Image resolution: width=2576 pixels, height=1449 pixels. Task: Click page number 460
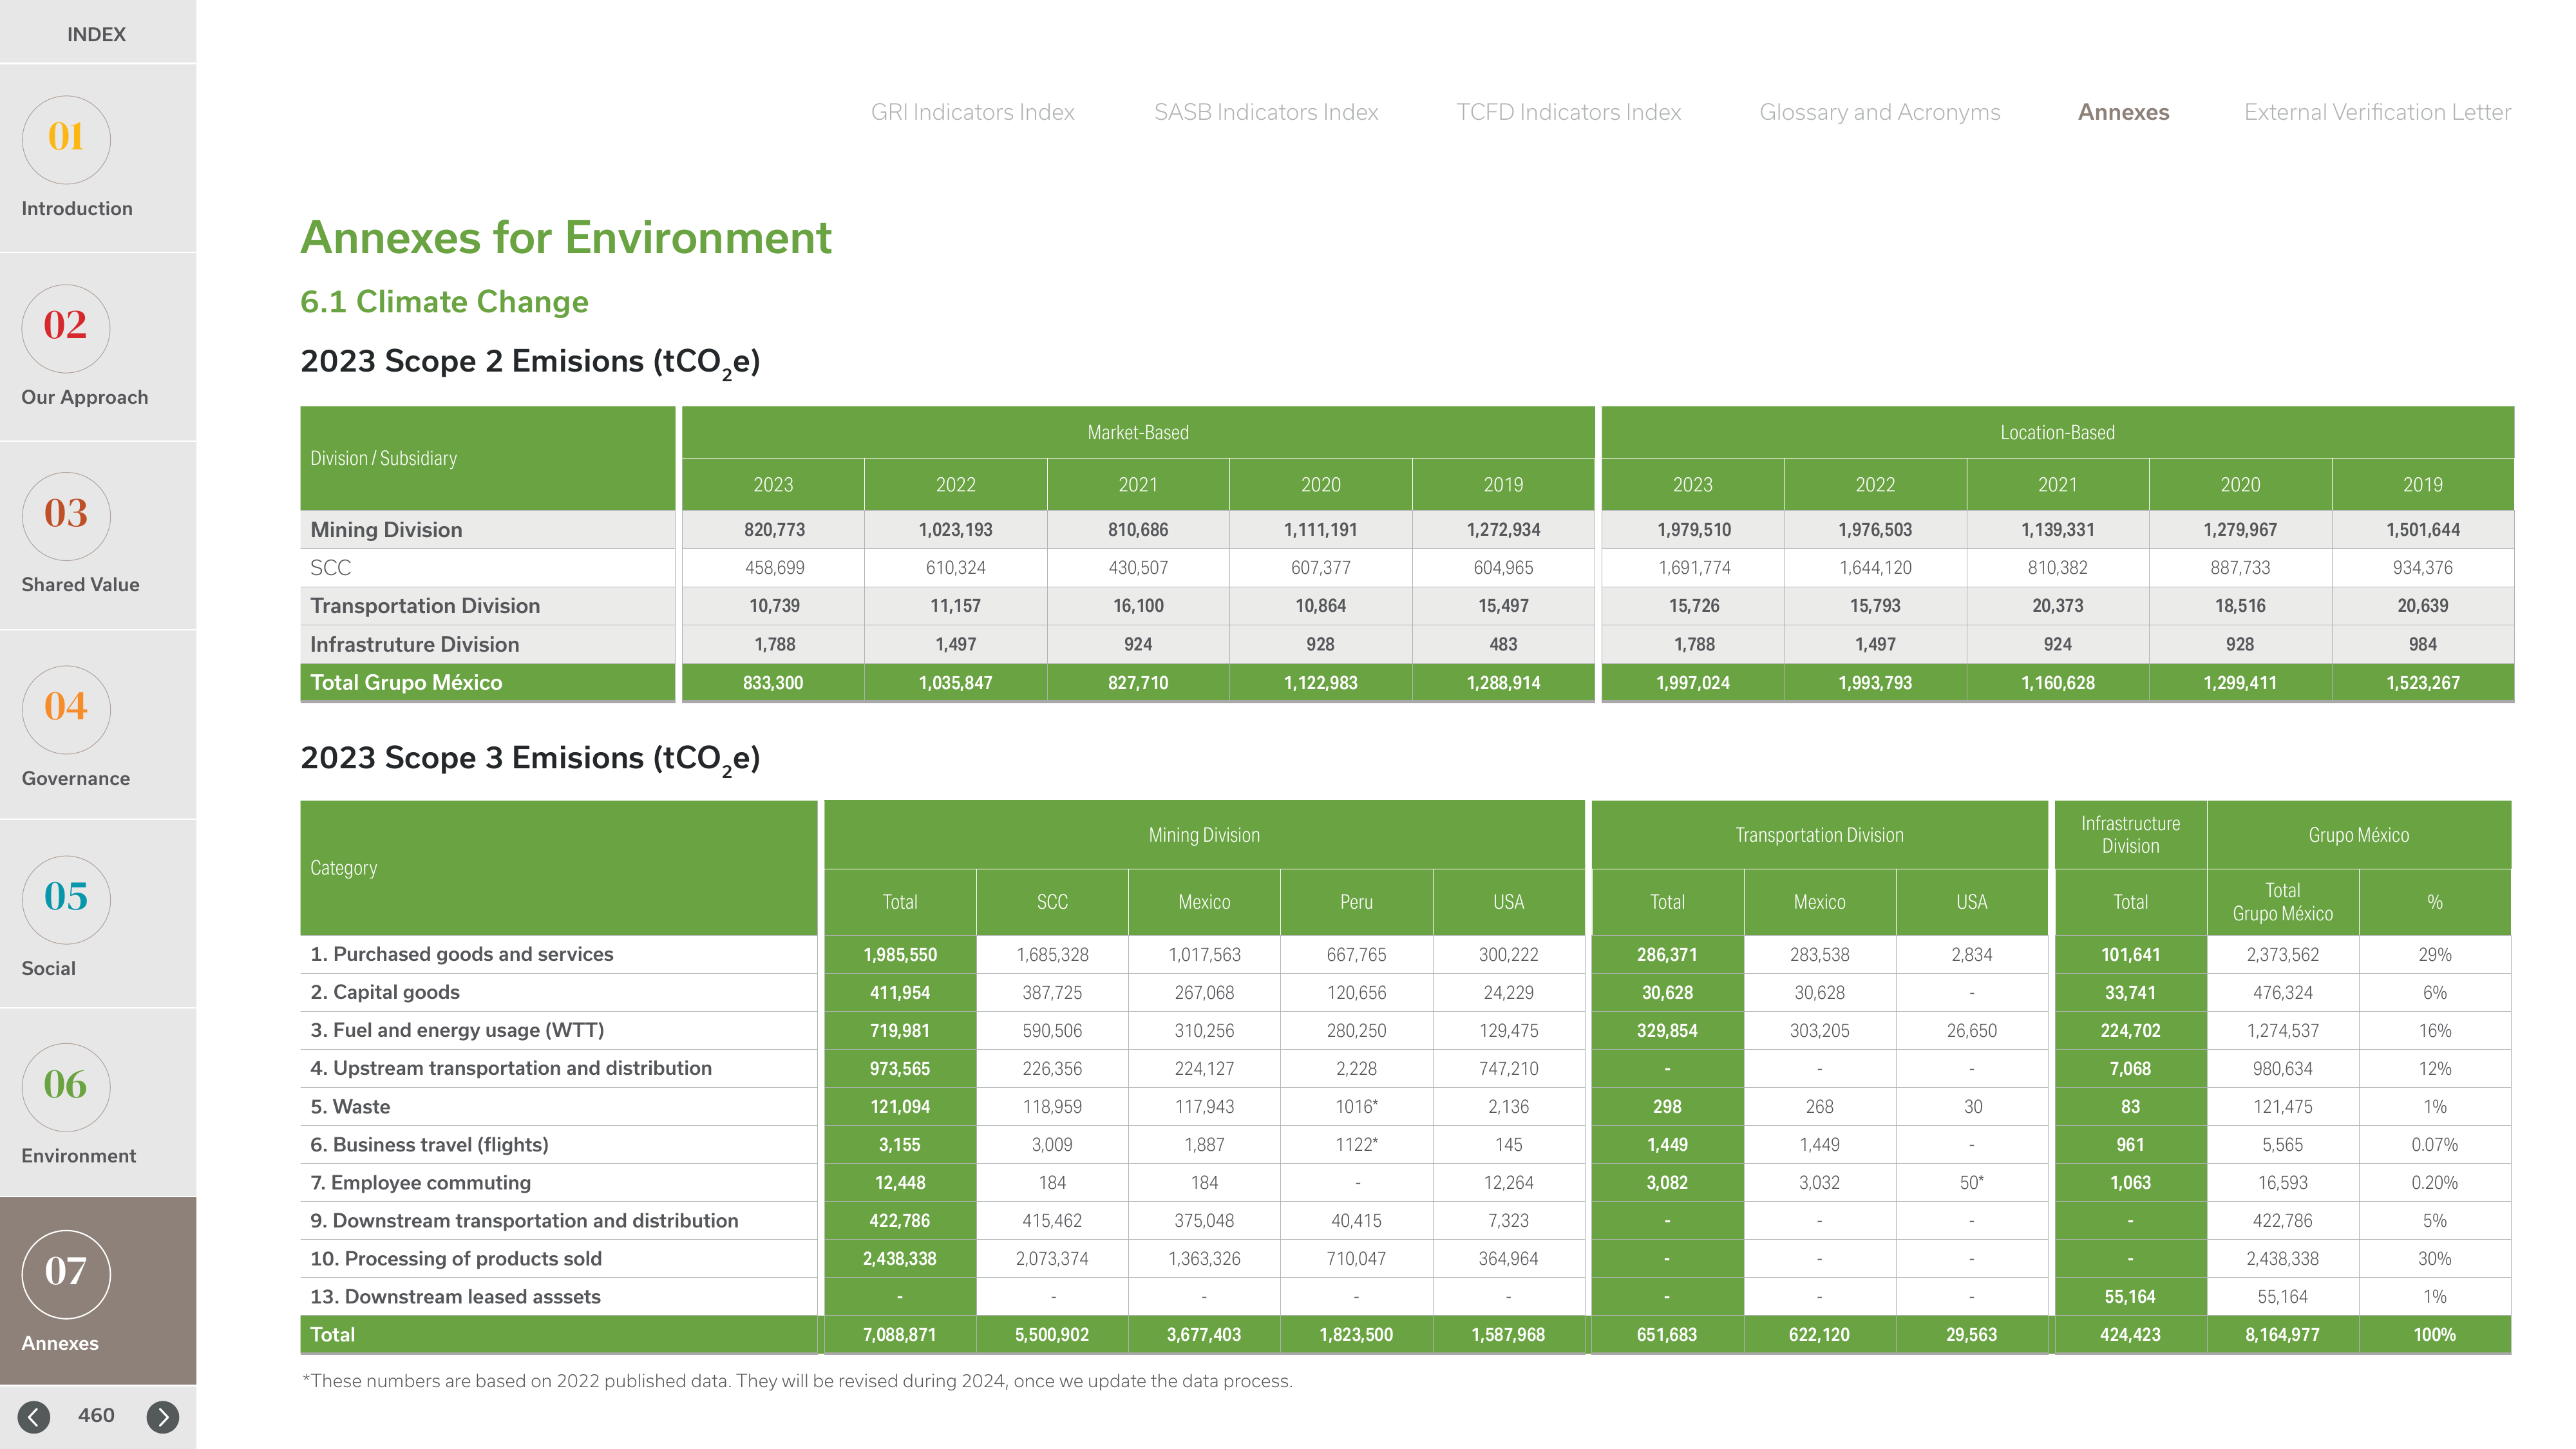pyautogui.click(x=96, y=1416)
